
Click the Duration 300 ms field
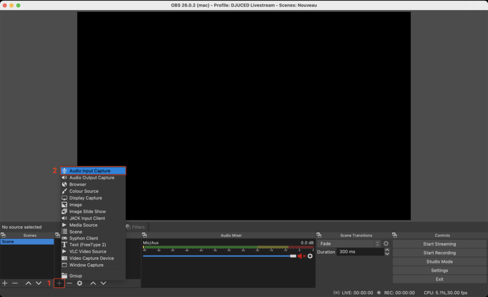(359, 252)
